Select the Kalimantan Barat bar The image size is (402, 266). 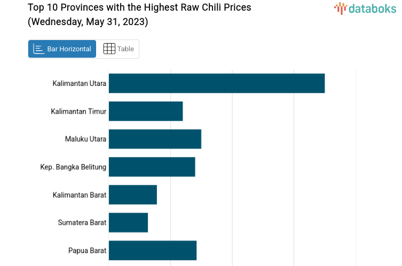(x=132, y=194)
